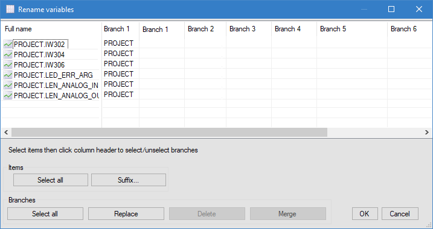Click the trend icon beside PROJECT.IW306

[8, 64]
